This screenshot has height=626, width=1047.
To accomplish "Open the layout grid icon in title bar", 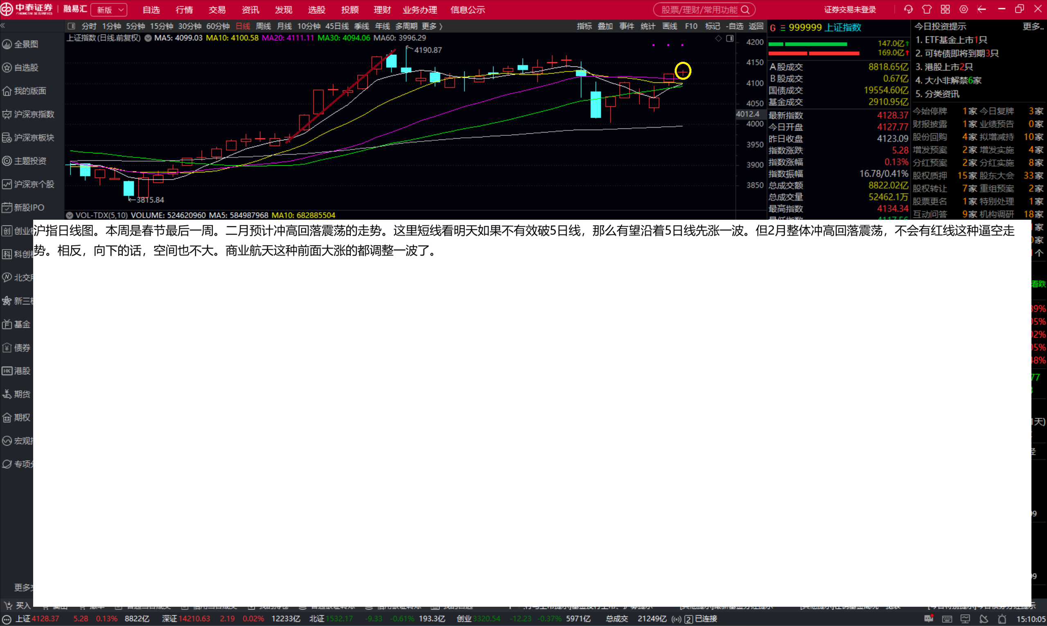I will 946,9.
